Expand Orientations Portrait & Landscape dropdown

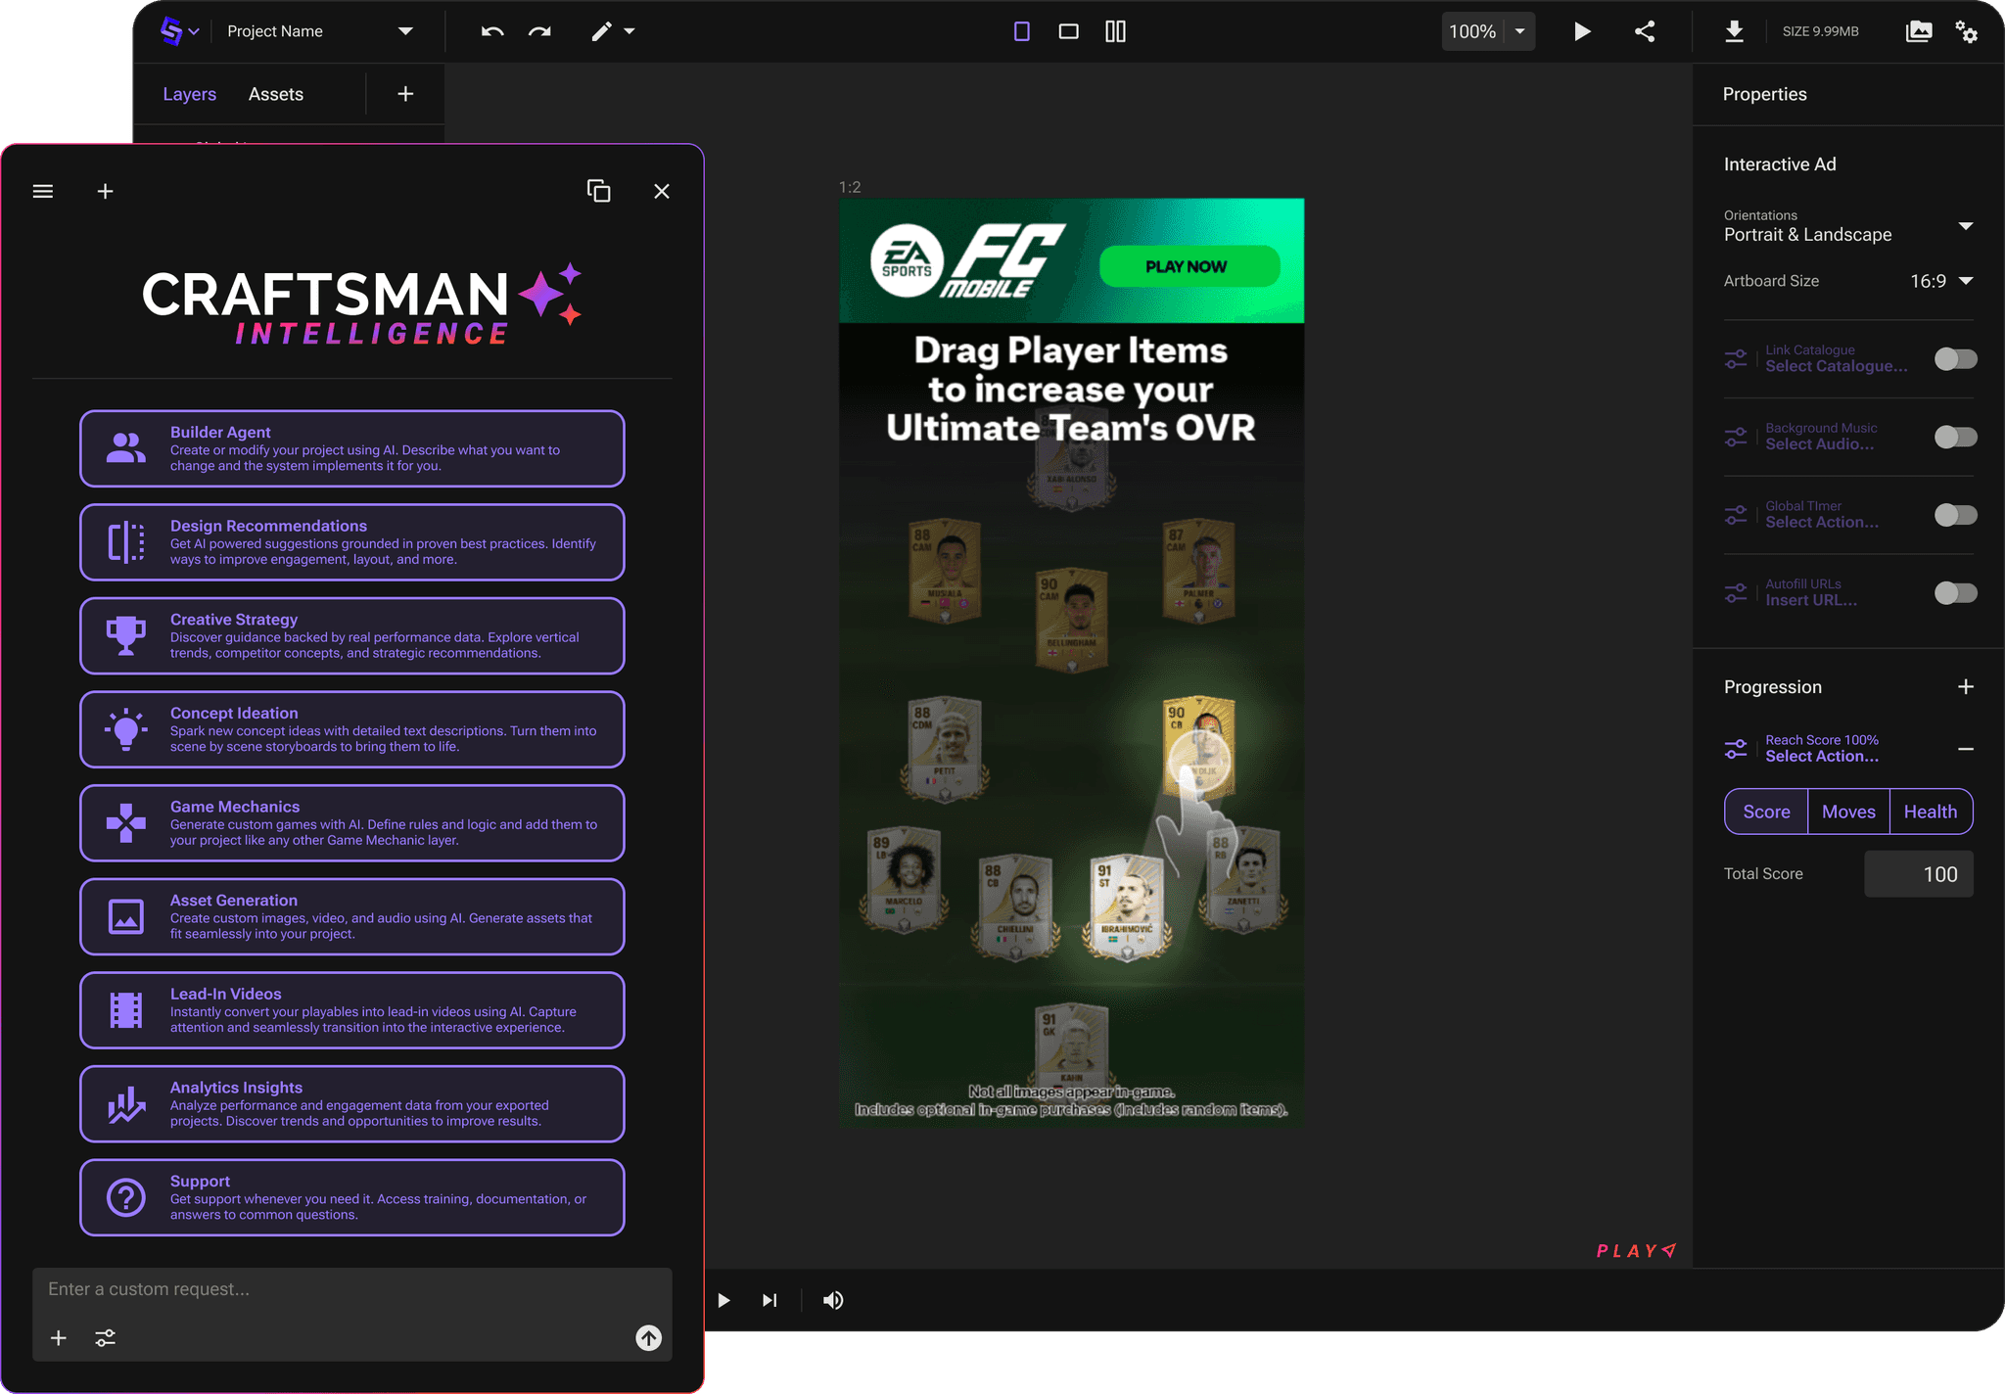click(x=1965, y=227)
